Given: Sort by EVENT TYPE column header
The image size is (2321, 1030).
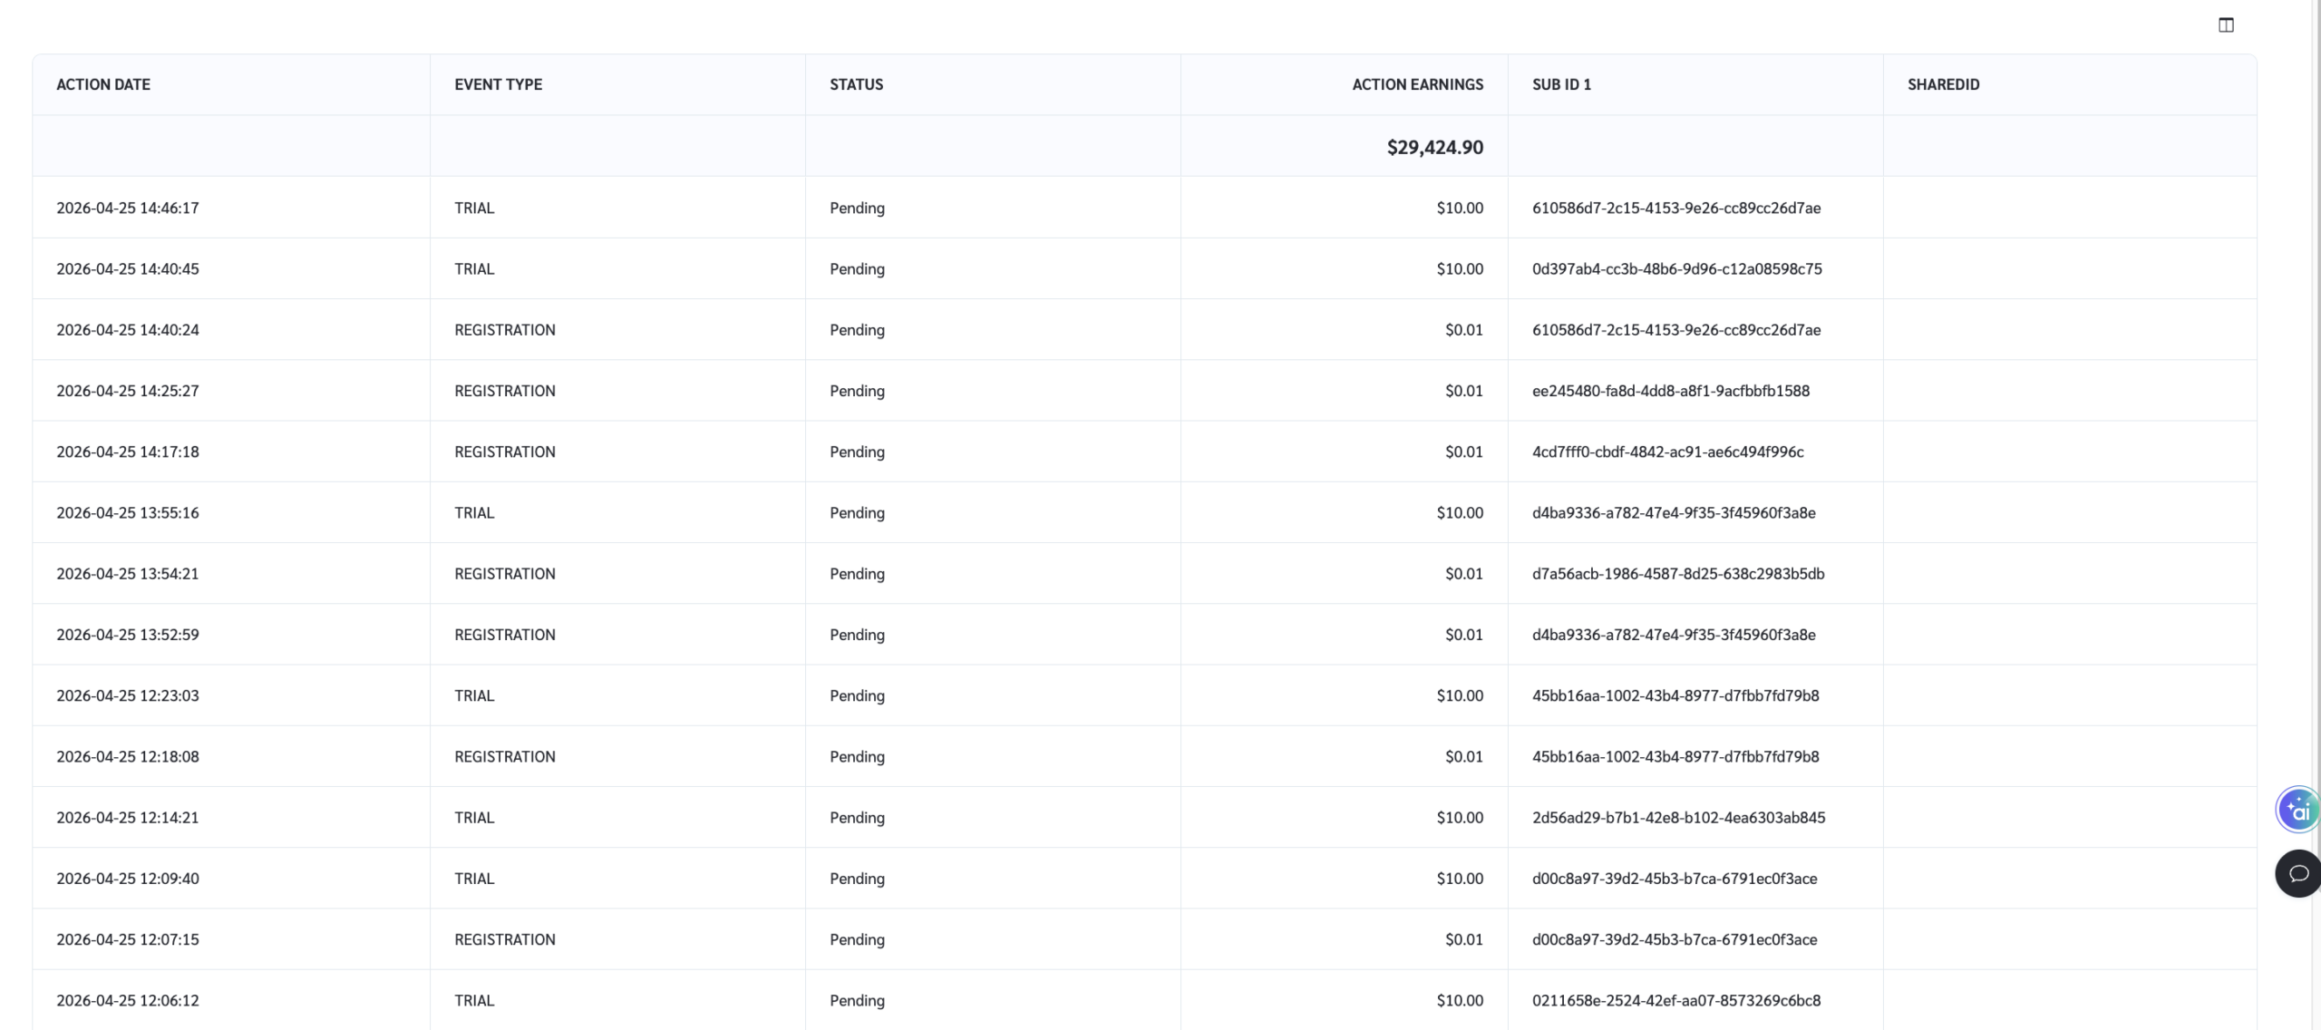Looking at the screenshot, I should 498,84.
